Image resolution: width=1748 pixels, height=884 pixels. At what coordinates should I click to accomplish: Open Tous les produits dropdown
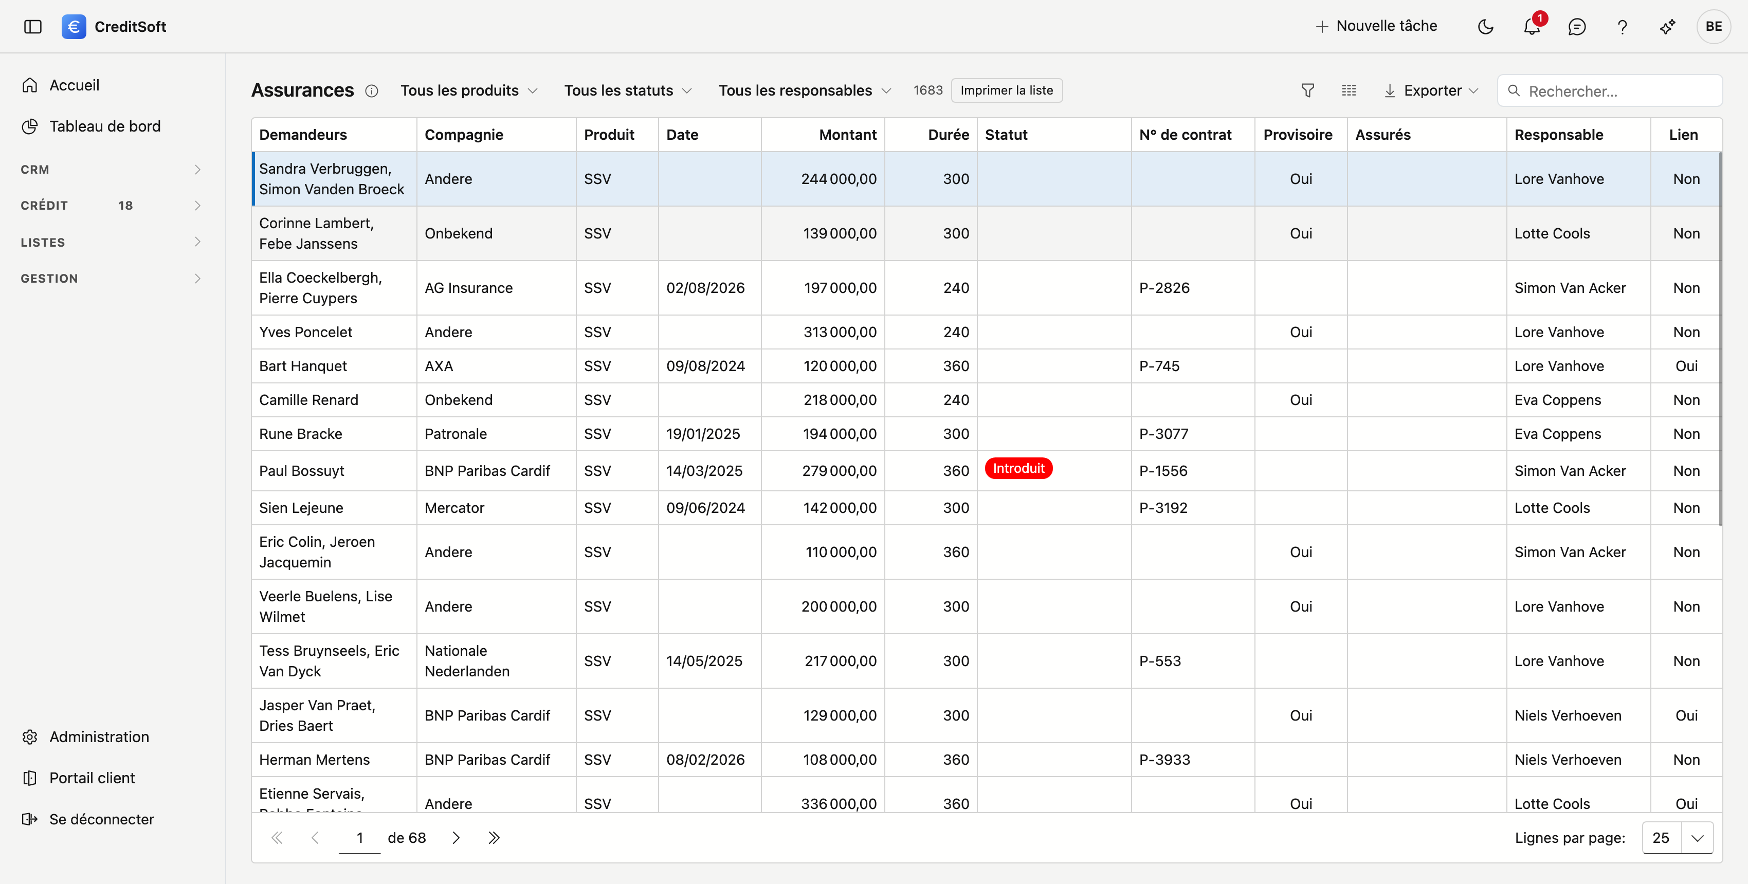click(x=469, y=90)
